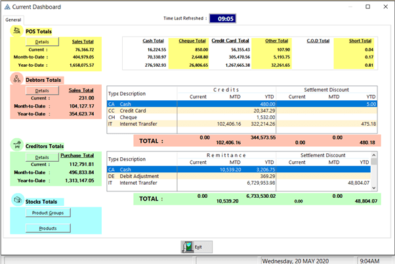This screenshot has height=264, width=395.
Task: Click Creditors current value 112,791.81
Action: pyautogui.click(x=81, y=164)
